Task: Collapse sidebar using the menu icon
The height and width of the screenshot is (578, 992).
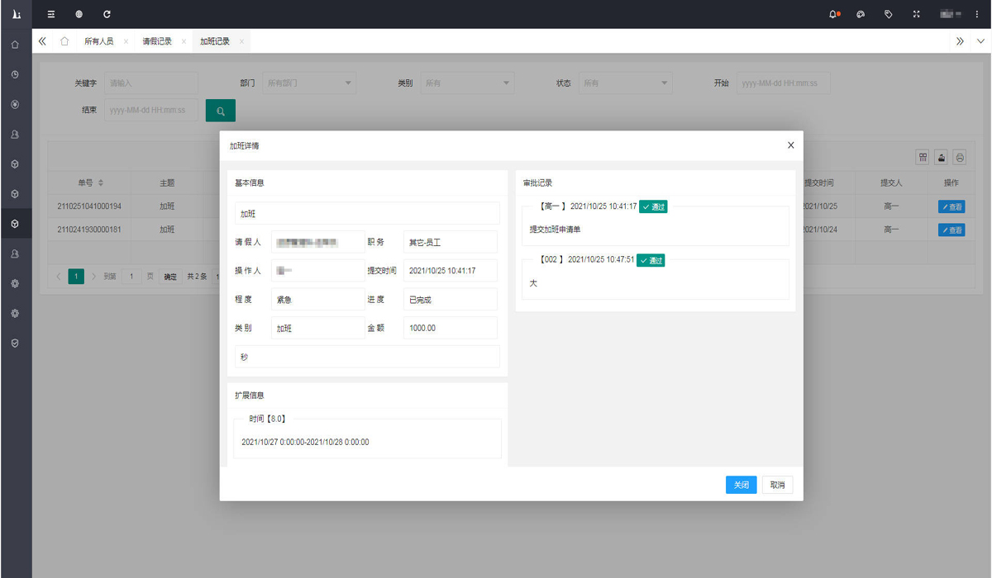Action: tap(51, 14)
